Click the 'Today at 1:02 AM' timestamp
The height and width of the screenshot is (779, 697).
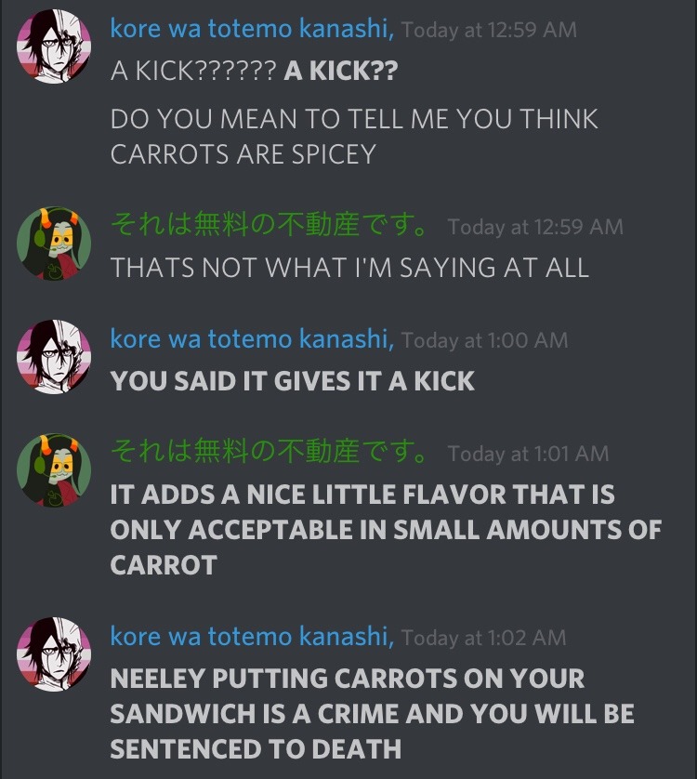484,638
